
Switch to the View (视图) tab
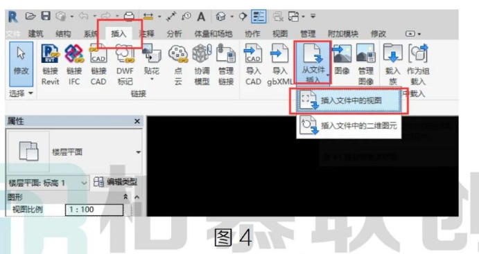(x=280, y=33)
